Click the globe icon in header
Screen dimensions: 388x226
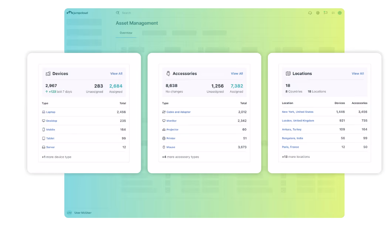318,13
